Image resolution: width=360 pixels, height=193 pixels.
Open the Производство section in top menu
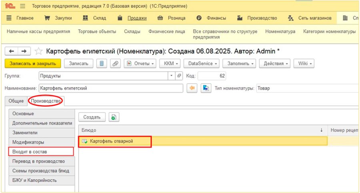click(257, 18)
